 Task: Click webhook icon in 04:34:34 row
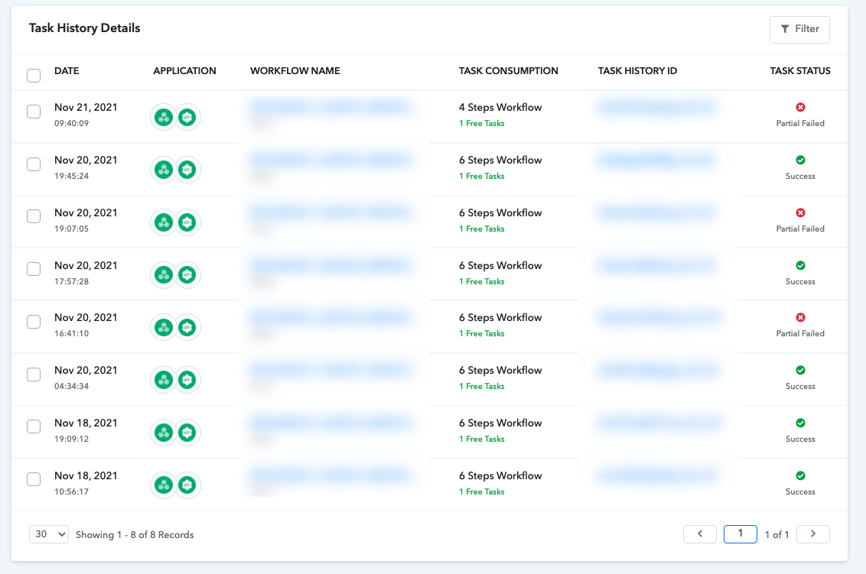(x=164, y=380)
